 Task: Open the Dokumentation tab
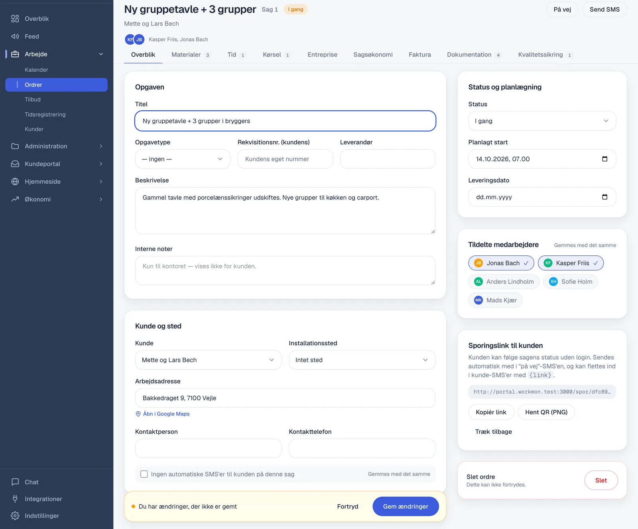(x=474, y=55)
